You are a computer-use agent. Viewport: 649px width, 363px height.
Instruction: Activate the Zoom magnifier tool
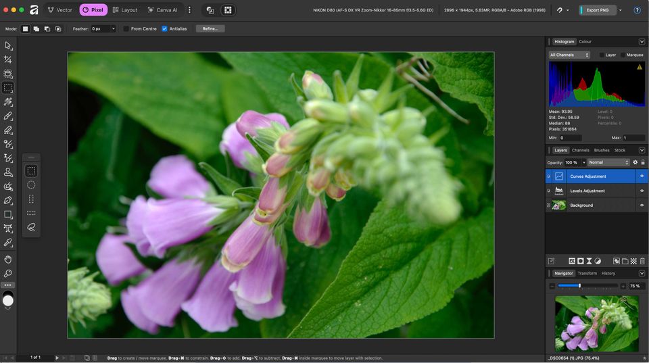coord(8,274)
